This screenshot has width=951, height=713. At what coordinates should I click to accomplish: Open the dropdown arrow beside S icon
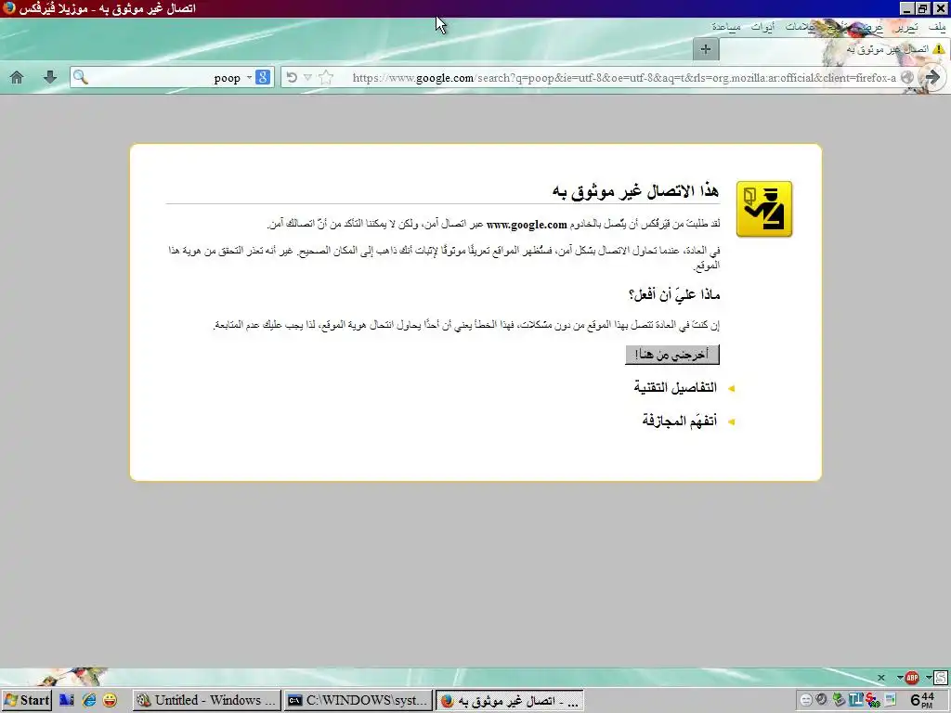(x=929, y=678)
